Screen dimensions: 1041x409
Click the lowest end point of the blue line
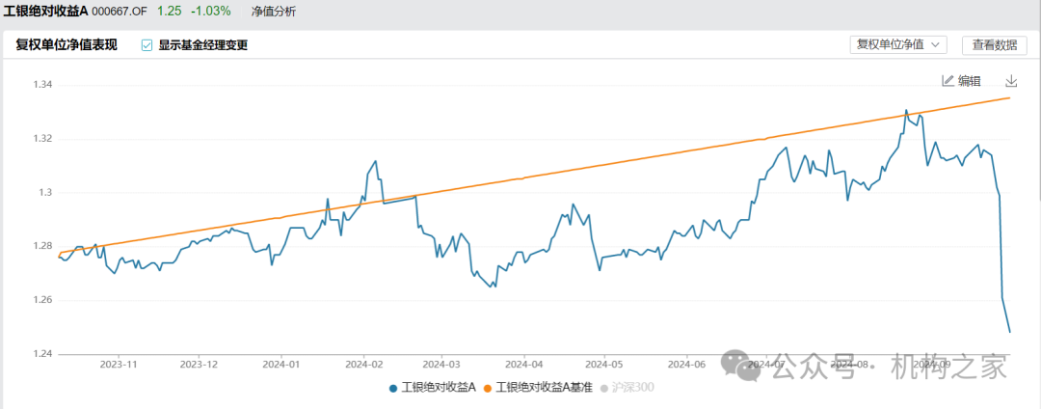1009,332
